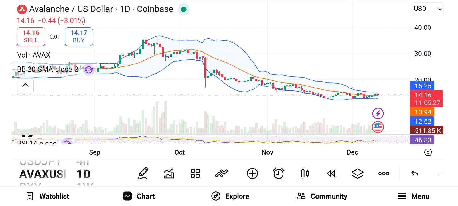The height and width of the screenshot is (206, 458).
Task: Switch to the Watchlist tab
Action: pos(48,196)
